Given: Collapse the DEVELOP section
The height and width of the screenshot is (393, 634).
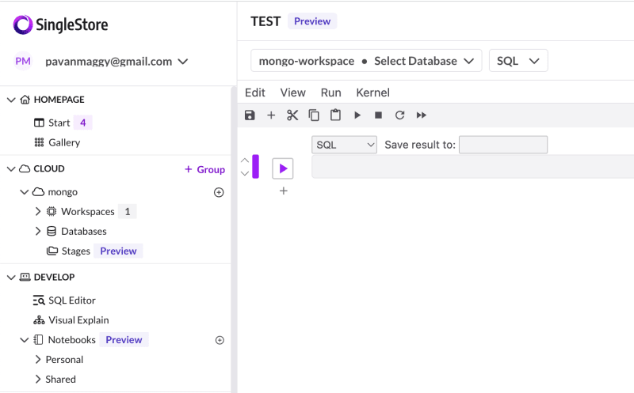Looking at the screenshot, I should [x=11, y=278].
